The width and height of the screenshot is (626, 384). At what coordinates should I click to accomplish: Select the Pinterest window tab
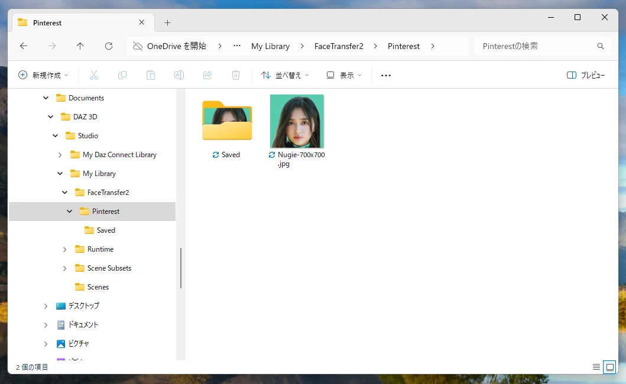(x=83, y=23)
